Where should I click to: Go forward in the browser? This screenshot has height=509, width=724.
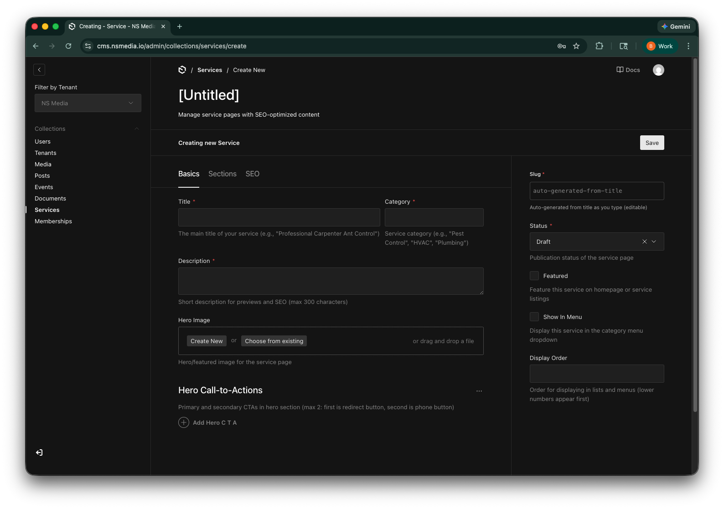[x=52, y=46]
